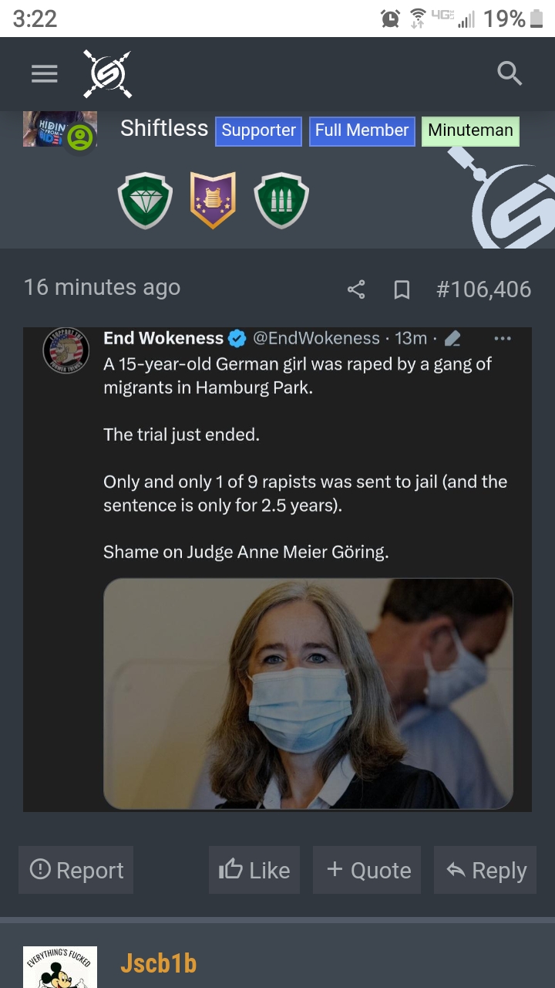Tap the Full Member badge label
Viewport: 555px width, 988px height.
362,130
